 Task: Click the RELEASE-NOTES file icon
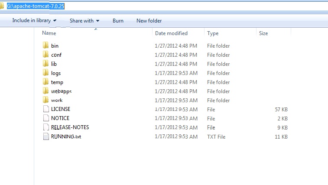tap(46, 127)
